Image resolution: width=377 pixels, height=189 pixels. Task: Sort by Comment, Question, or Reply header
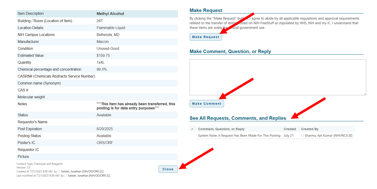coord(221,129)
